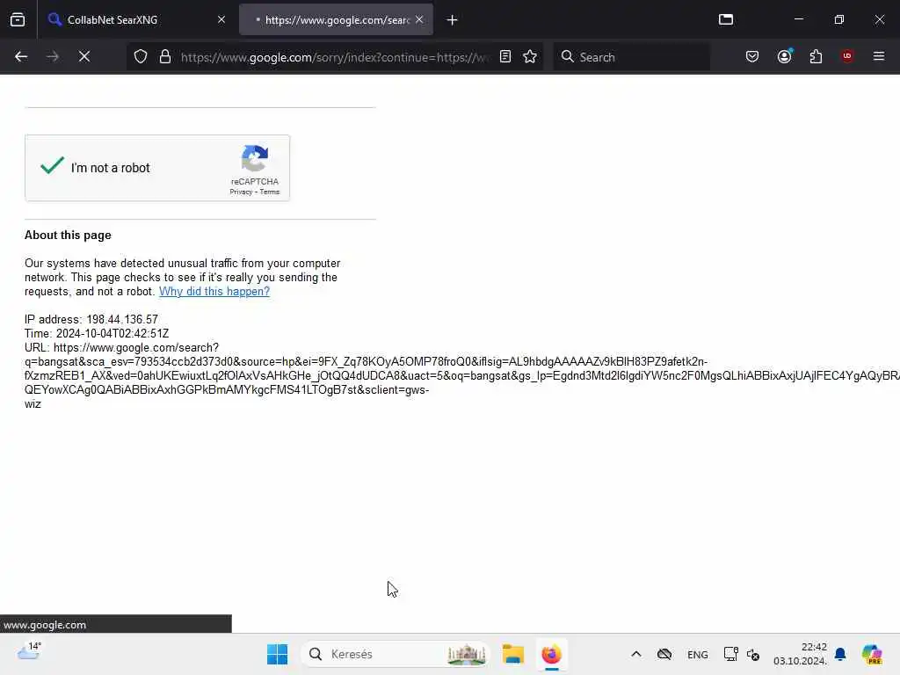Screen dimensions: 900x675
Task: Open the notifications bell
Action: pos(840,654)
